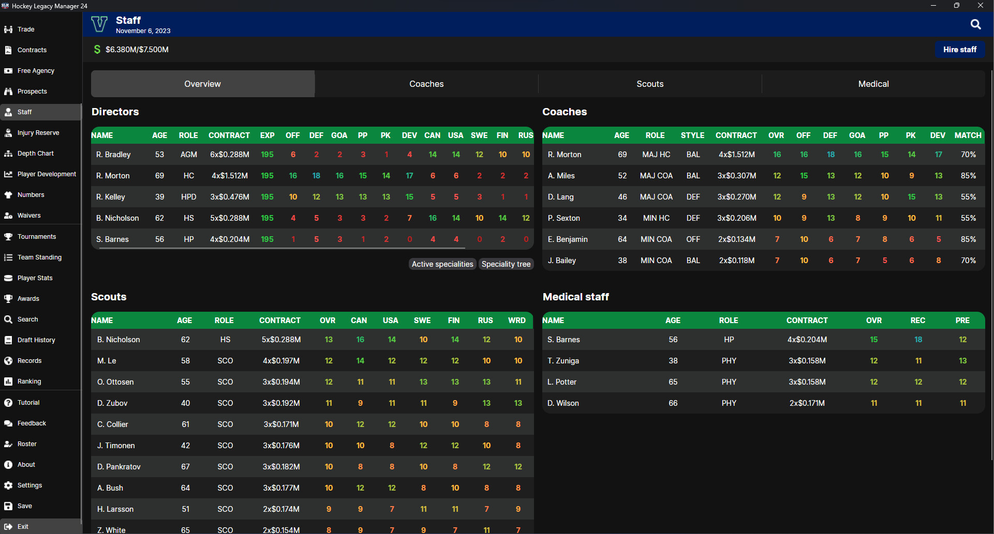Click the Hire staff button
The image size is (994, 534).
(x=960, y=50)
